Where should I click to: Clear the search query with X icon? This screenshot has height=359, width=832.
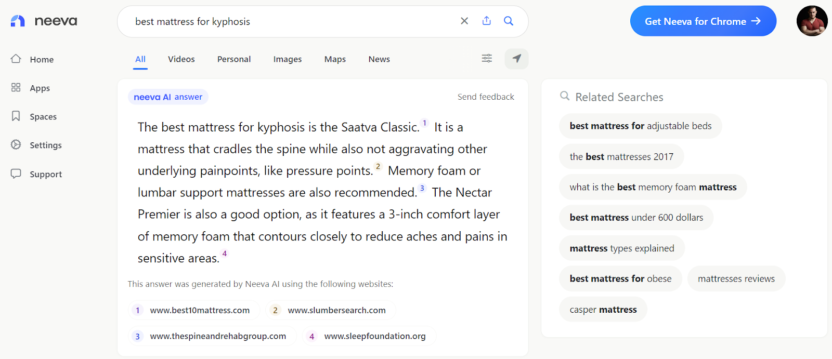click(x=464, y=21)
